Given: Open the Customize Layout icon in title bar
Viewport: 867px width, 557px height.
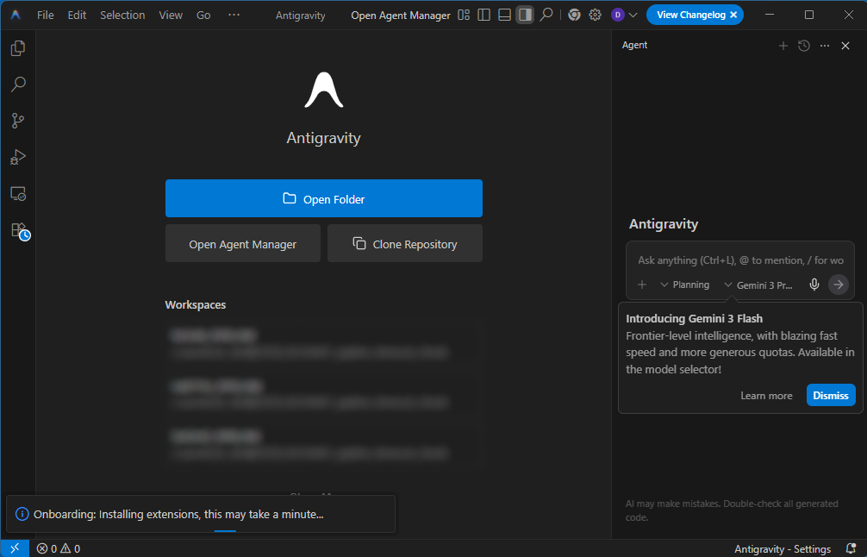Looking at the screenshot, I should pos(464,15).
